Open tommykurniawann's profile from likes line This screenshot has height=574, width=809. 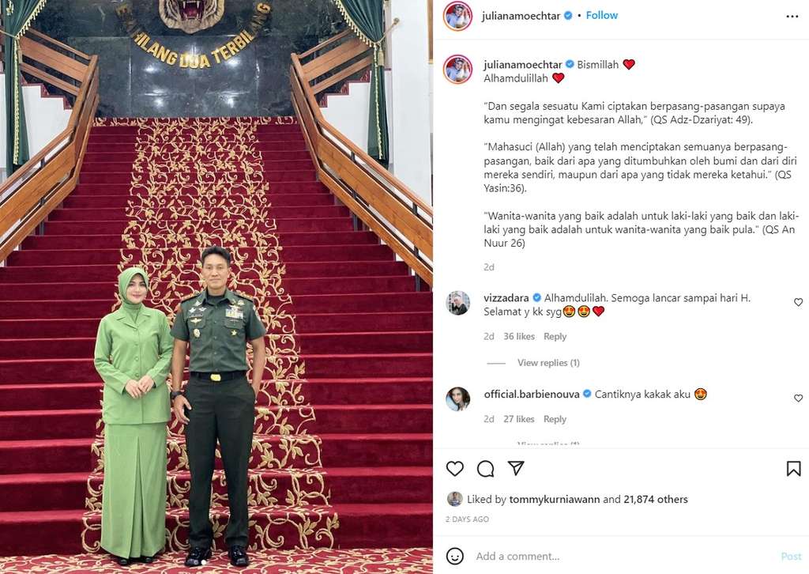(x=554, y=499)
